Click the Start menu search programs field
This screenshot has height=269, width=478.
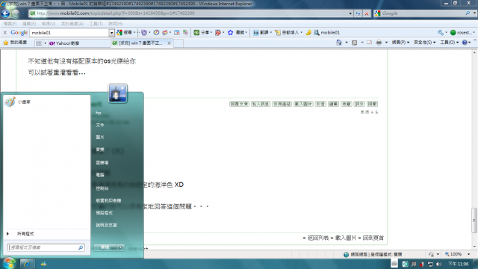click(46, 247)
